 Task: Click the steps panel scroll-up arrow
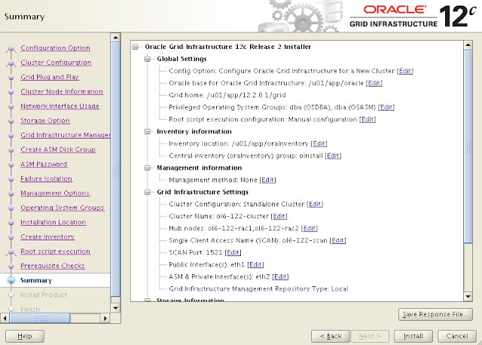115,38
